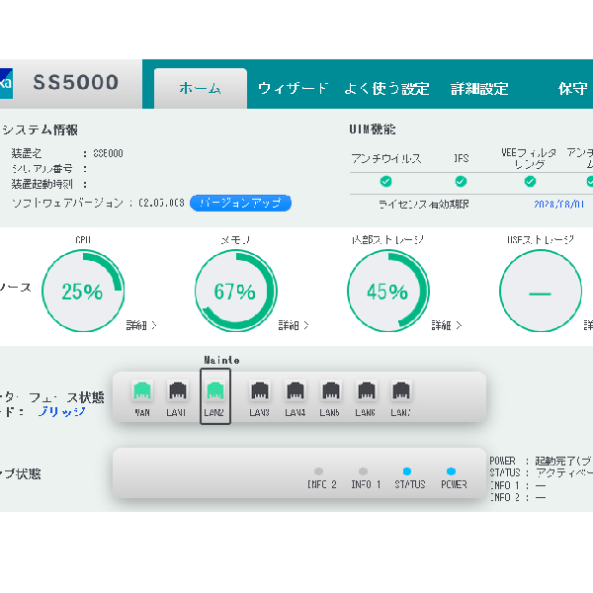Click the 装置名 label

point(27,153)
